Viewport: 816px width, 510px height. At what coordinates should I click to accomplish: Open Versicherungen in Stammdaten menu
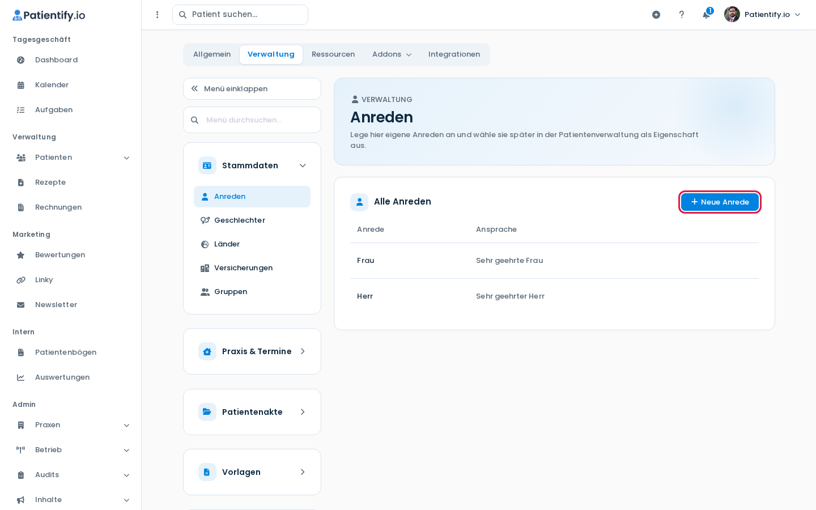(252, 268)
